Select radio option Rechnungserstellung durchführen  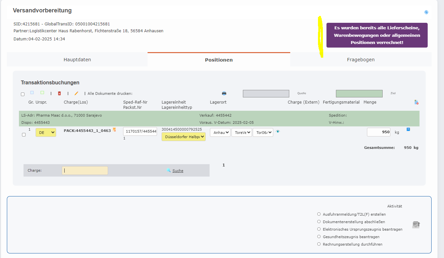(x=319, y=244)
